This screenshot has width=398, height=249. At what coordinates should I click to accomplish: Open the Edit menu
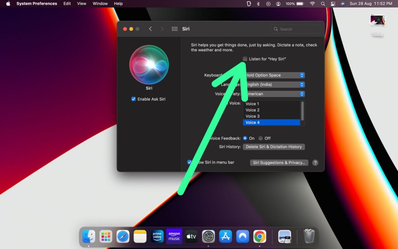coord(67,4)
